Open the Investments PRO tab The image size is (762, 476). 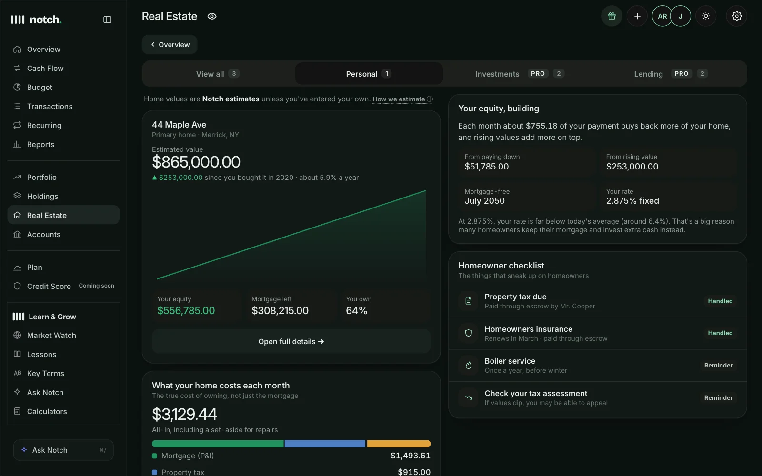520,74
